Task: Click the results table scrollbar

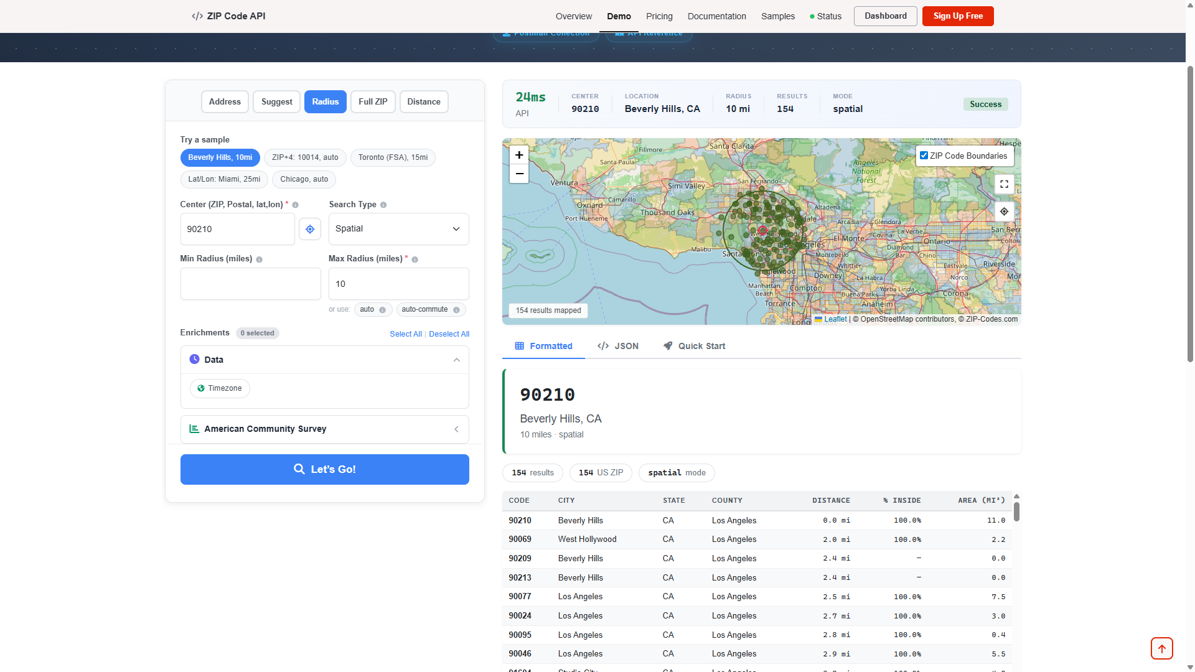Action: 1016,511
